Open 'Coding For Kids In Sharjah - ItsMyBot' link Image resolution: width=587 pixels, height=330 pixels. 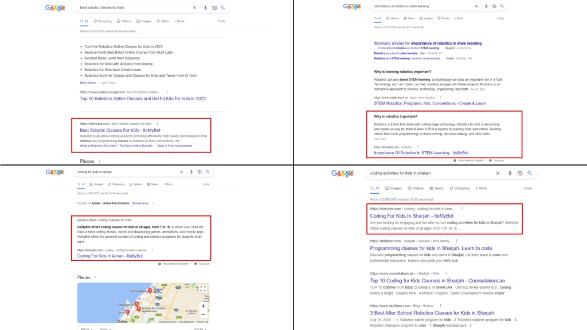point(412,216)
